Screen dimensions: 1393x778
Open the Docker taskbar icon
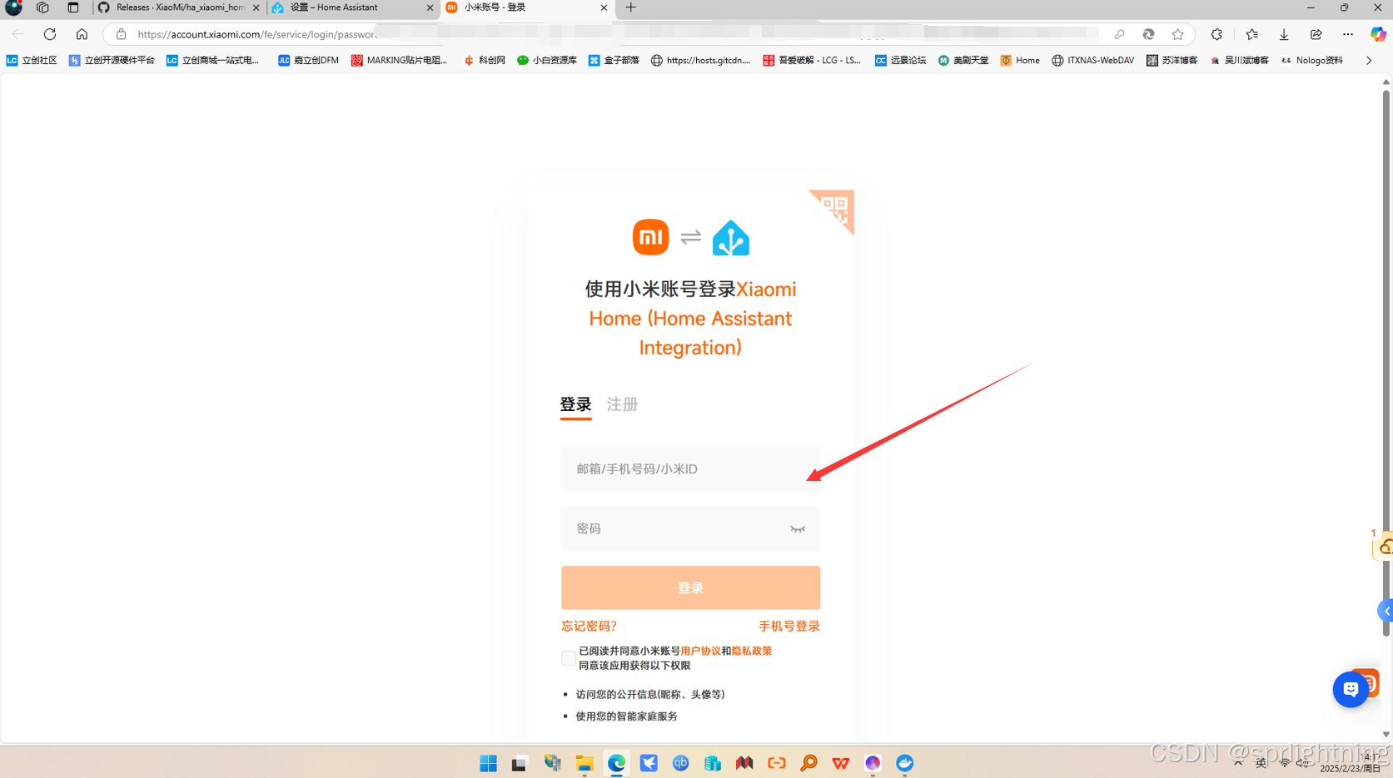pyautogui.click(x=905, y=763)
